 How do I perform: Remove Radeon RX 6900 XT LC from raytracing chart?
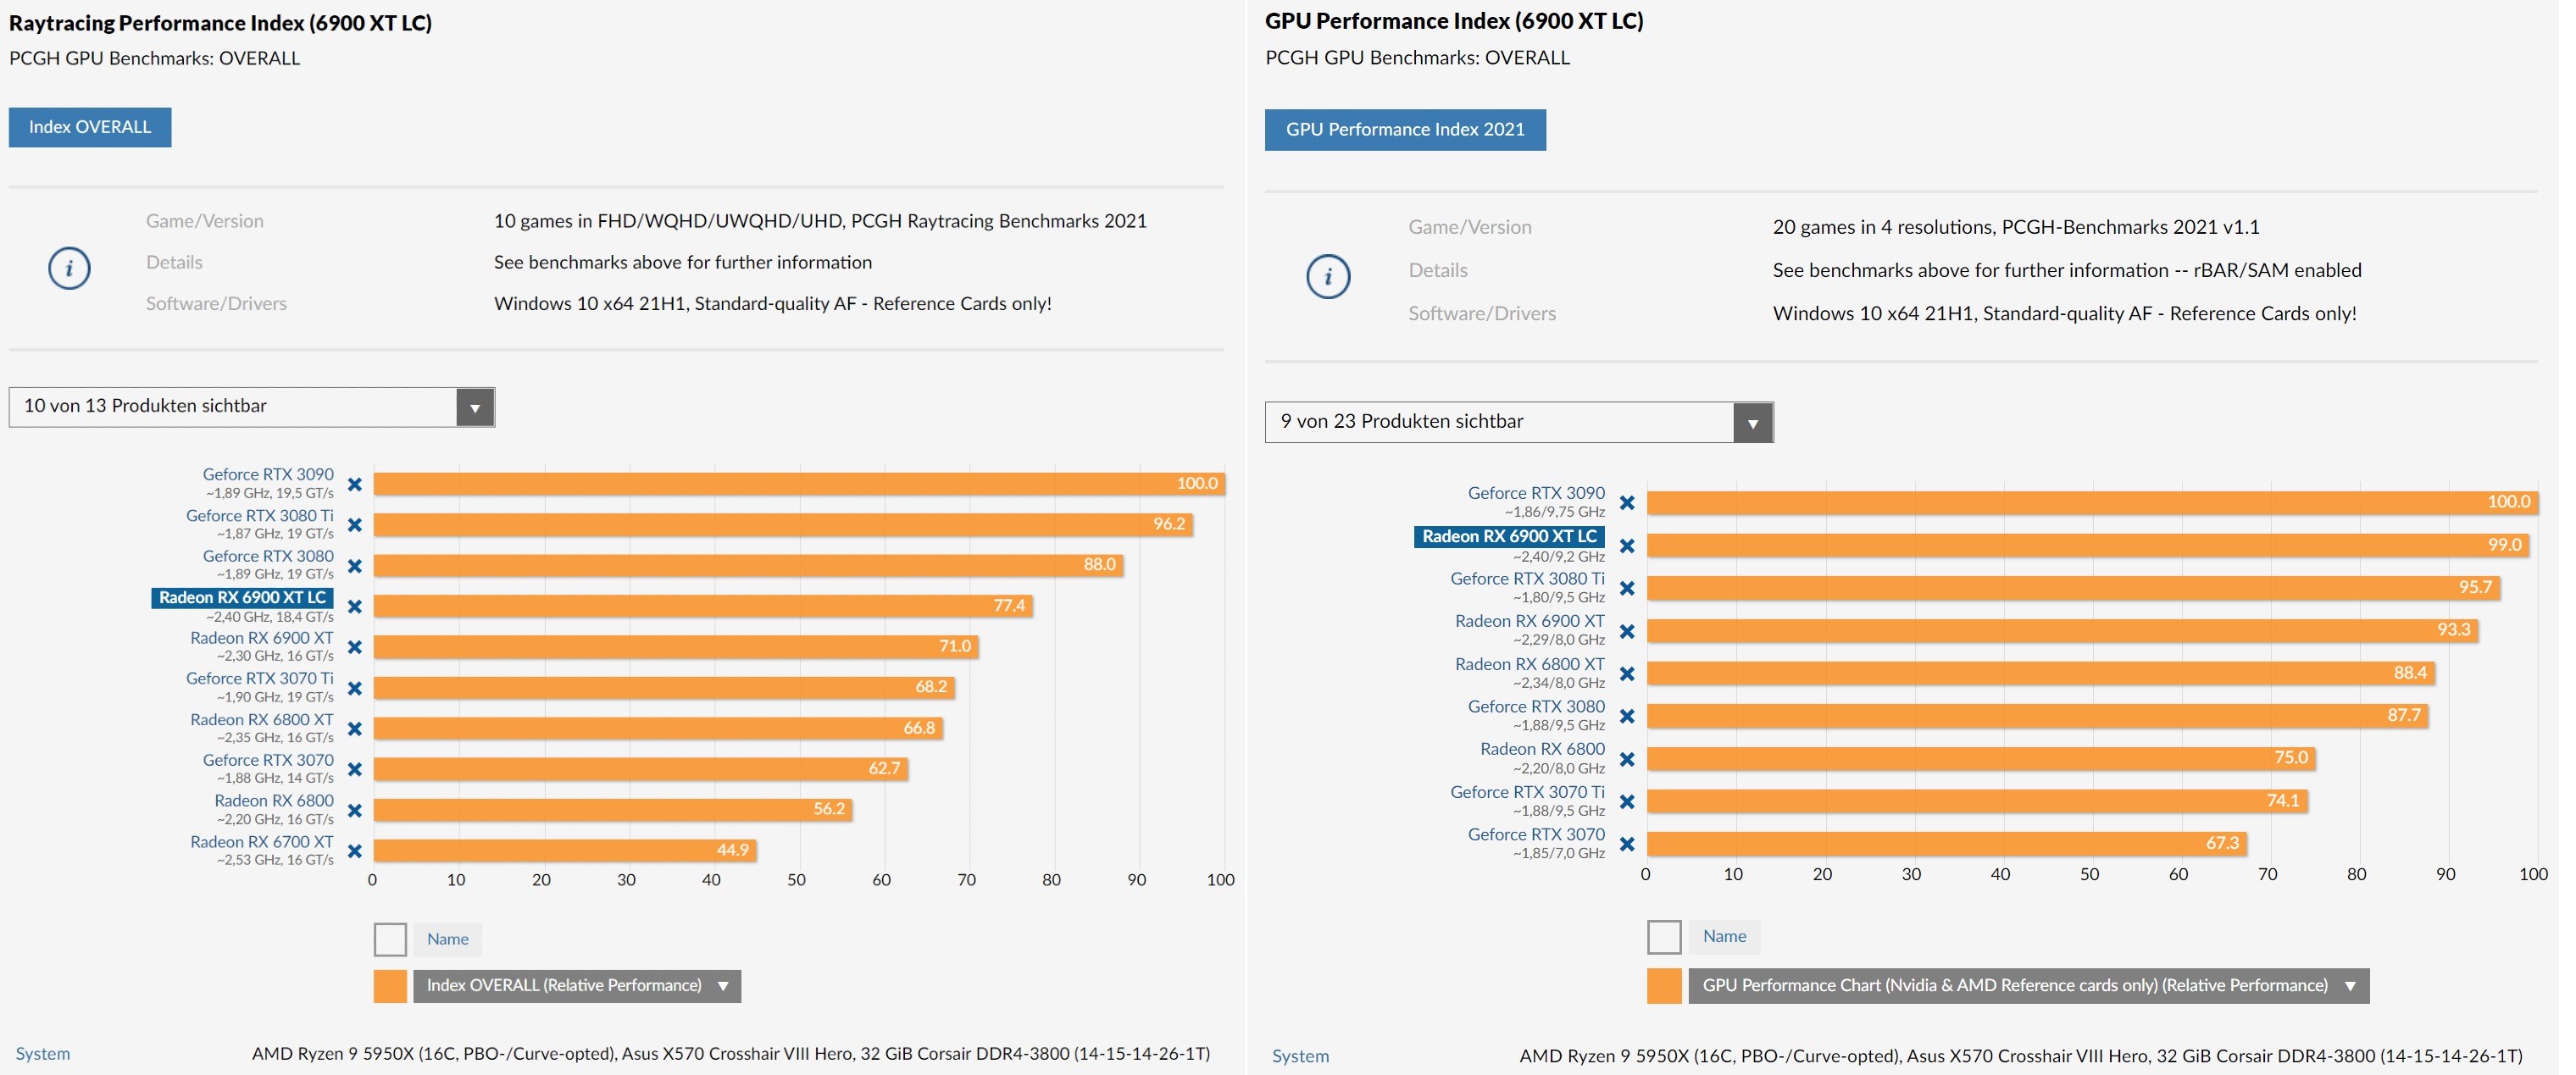pyautogui.click(x=355, y=606)
